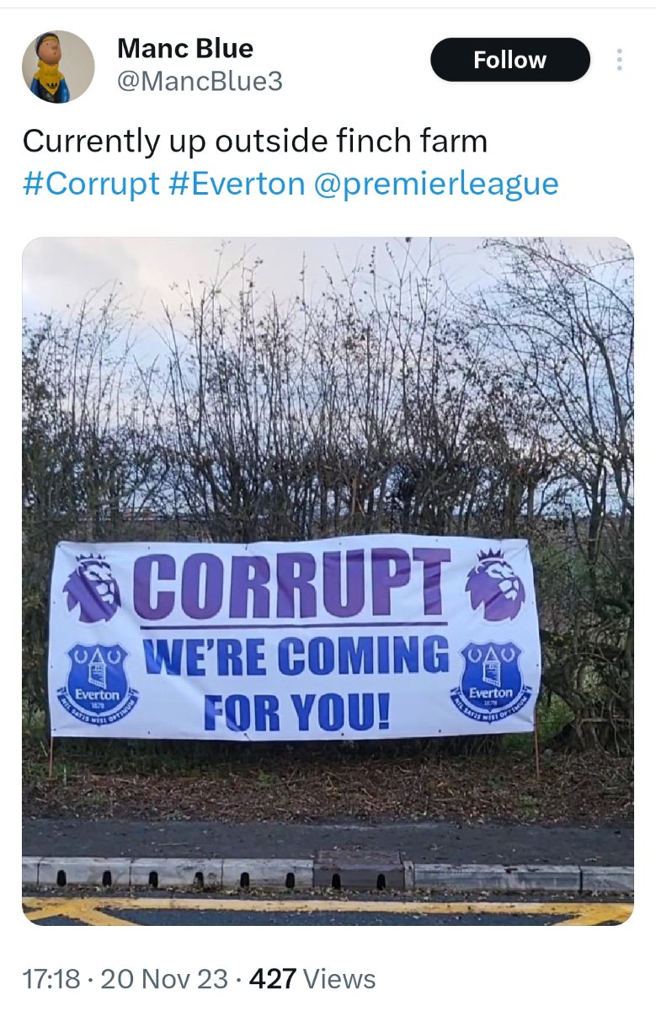Open the #Corrupt hashtag
Image resolution: width=656 pixels, height=1011 pixels.
(91, 183)
